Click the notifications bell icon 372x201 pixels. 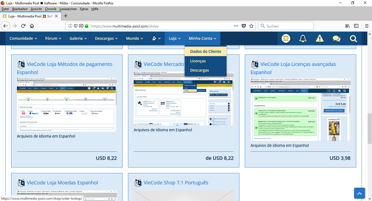[x=303, y=38]
